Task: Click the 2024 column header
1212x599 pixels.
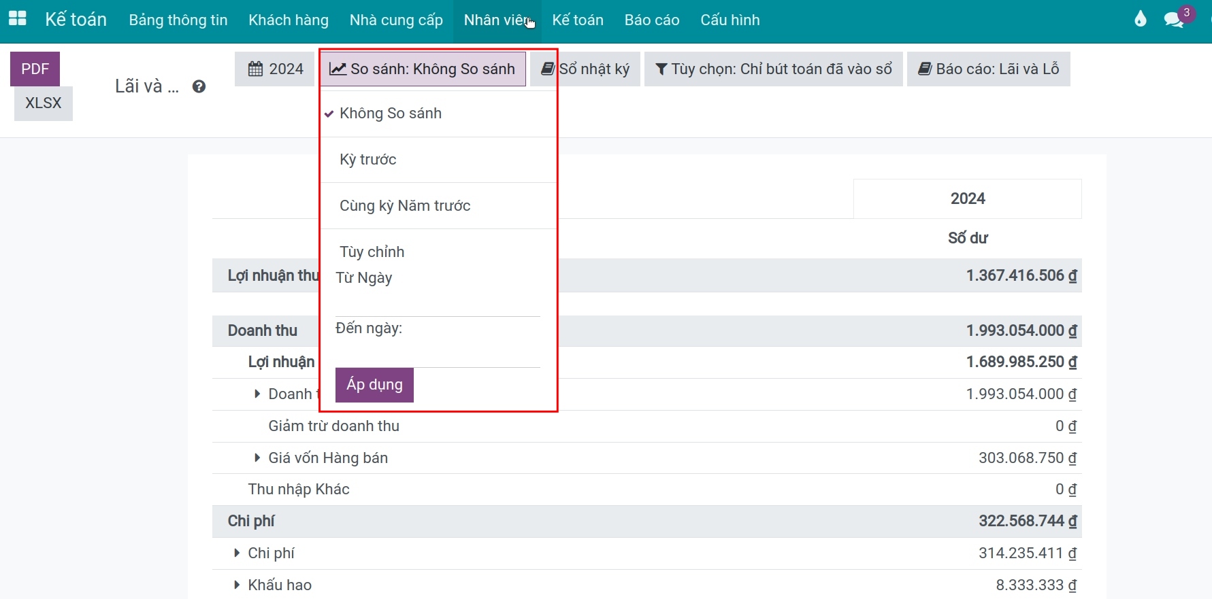Action: (968, 199)
